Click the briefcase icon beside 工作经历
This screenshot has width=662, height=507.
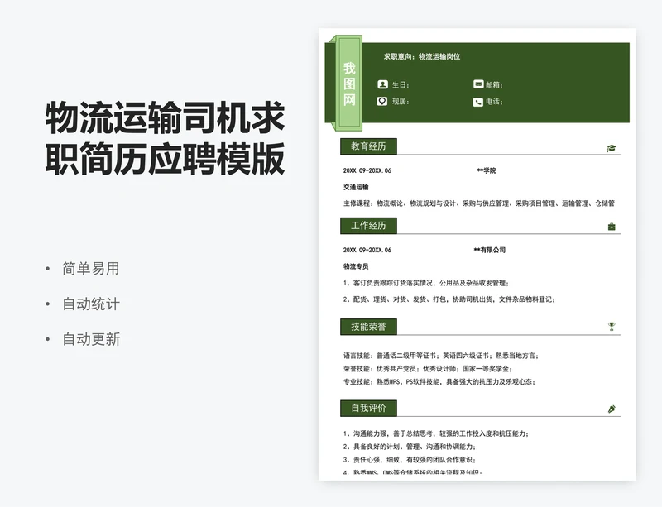click(610, 224)
